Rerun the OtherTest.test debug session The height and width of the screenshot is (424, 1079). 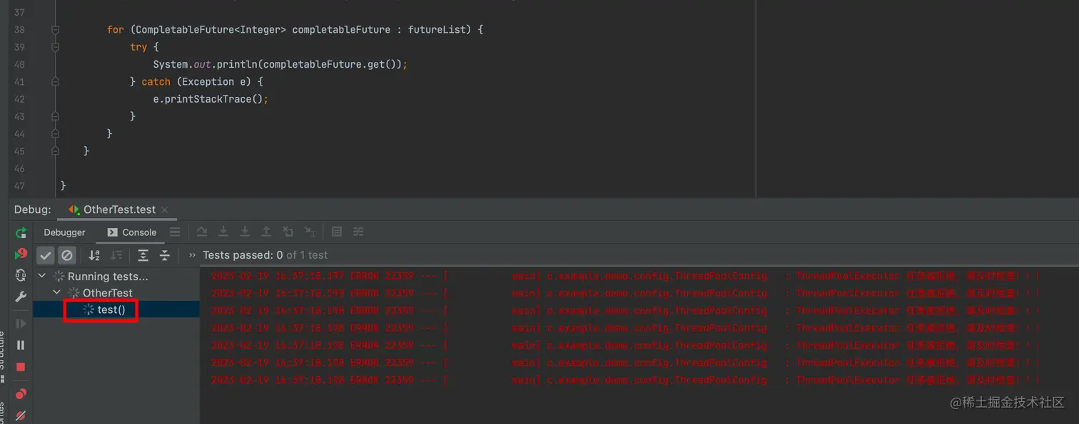coord(21,232)
